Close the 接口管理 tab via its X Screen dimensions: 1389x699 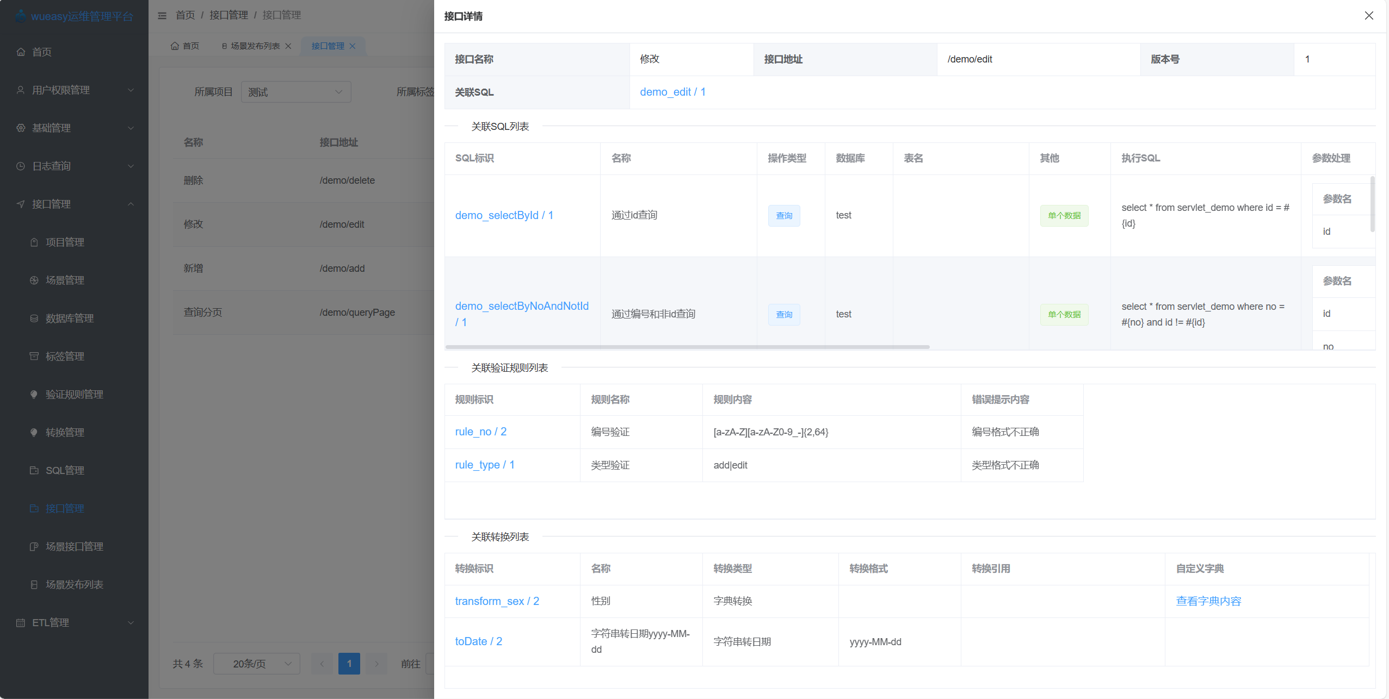click(353, 46)
